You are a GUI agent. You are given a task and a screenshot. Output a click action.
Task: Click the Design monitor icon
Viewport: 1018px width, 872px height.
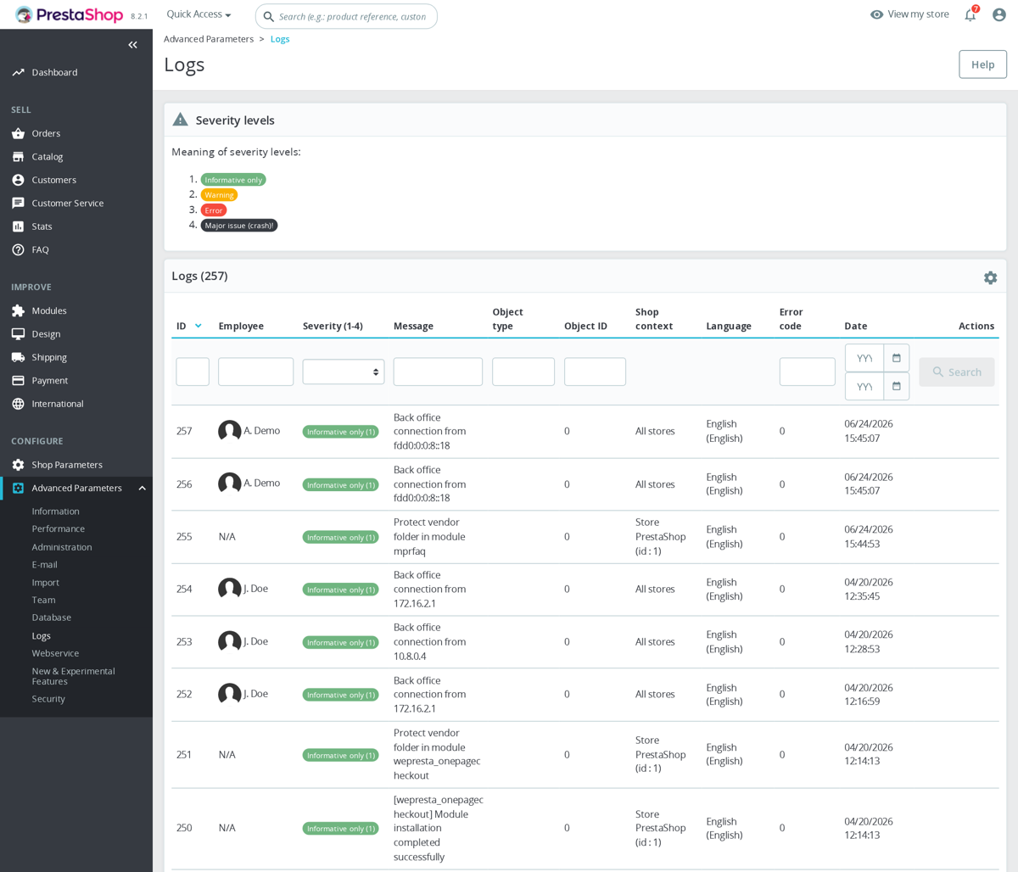(x=18, y=334)
